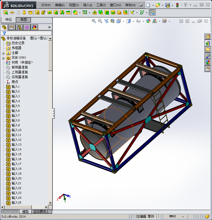The width and height of the screenshot is (212, 220).
Task: Select the Draft tool
Action: (x=101, y=13)
